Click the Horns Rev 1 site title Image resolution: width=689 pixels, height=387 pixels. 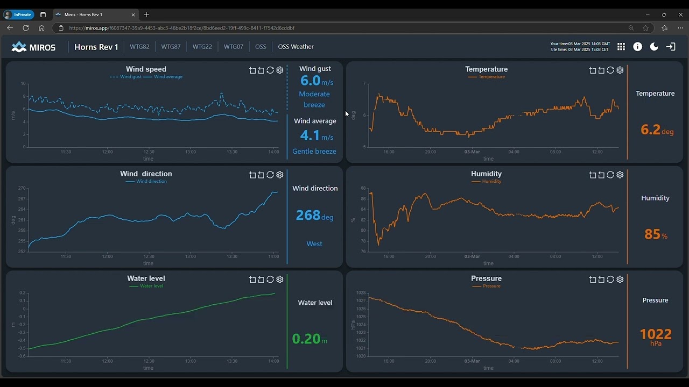(x=96, y=47)
